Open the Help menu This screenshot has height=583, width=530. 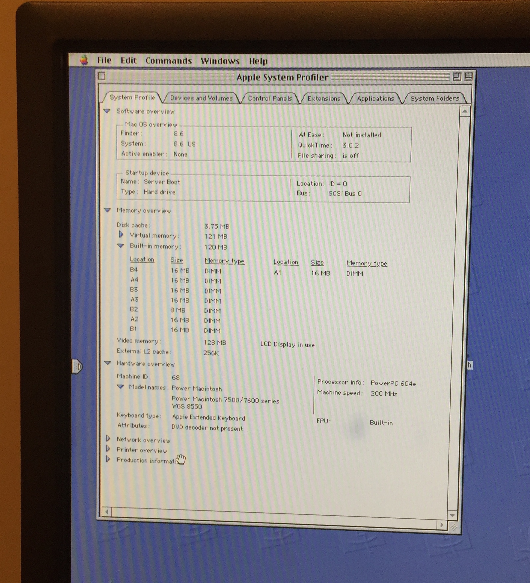click(x=258, y=61)
